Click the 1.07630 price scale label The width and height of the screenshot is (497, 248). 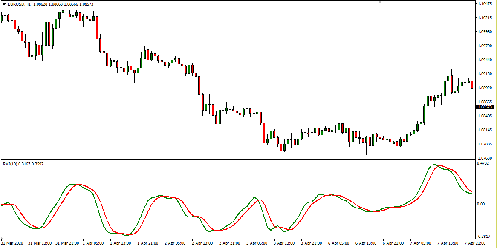point(485,158)
